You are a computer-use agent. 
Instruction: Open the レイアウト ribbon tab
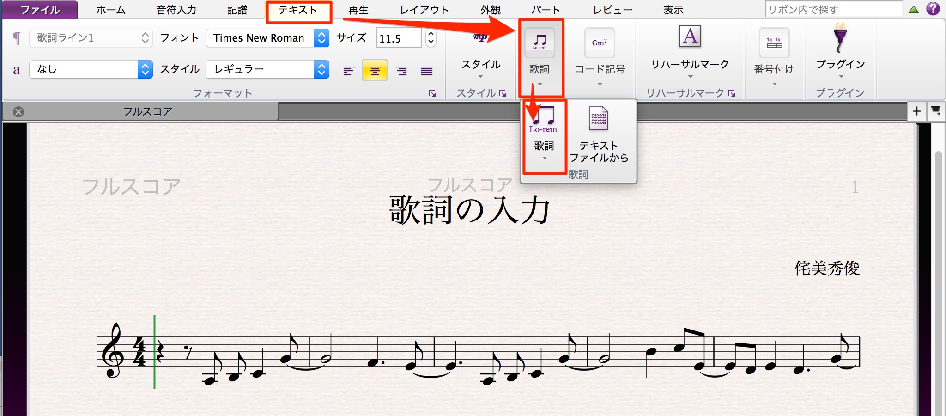pyautogui.click(x=424, y=10)
